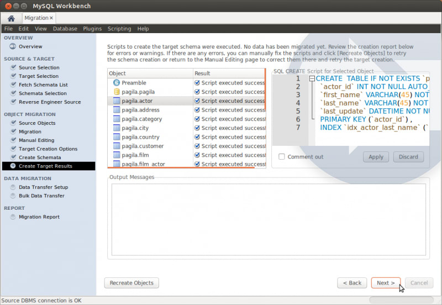
Task: Click the Manual Editing step label
Action: (36, 140)
